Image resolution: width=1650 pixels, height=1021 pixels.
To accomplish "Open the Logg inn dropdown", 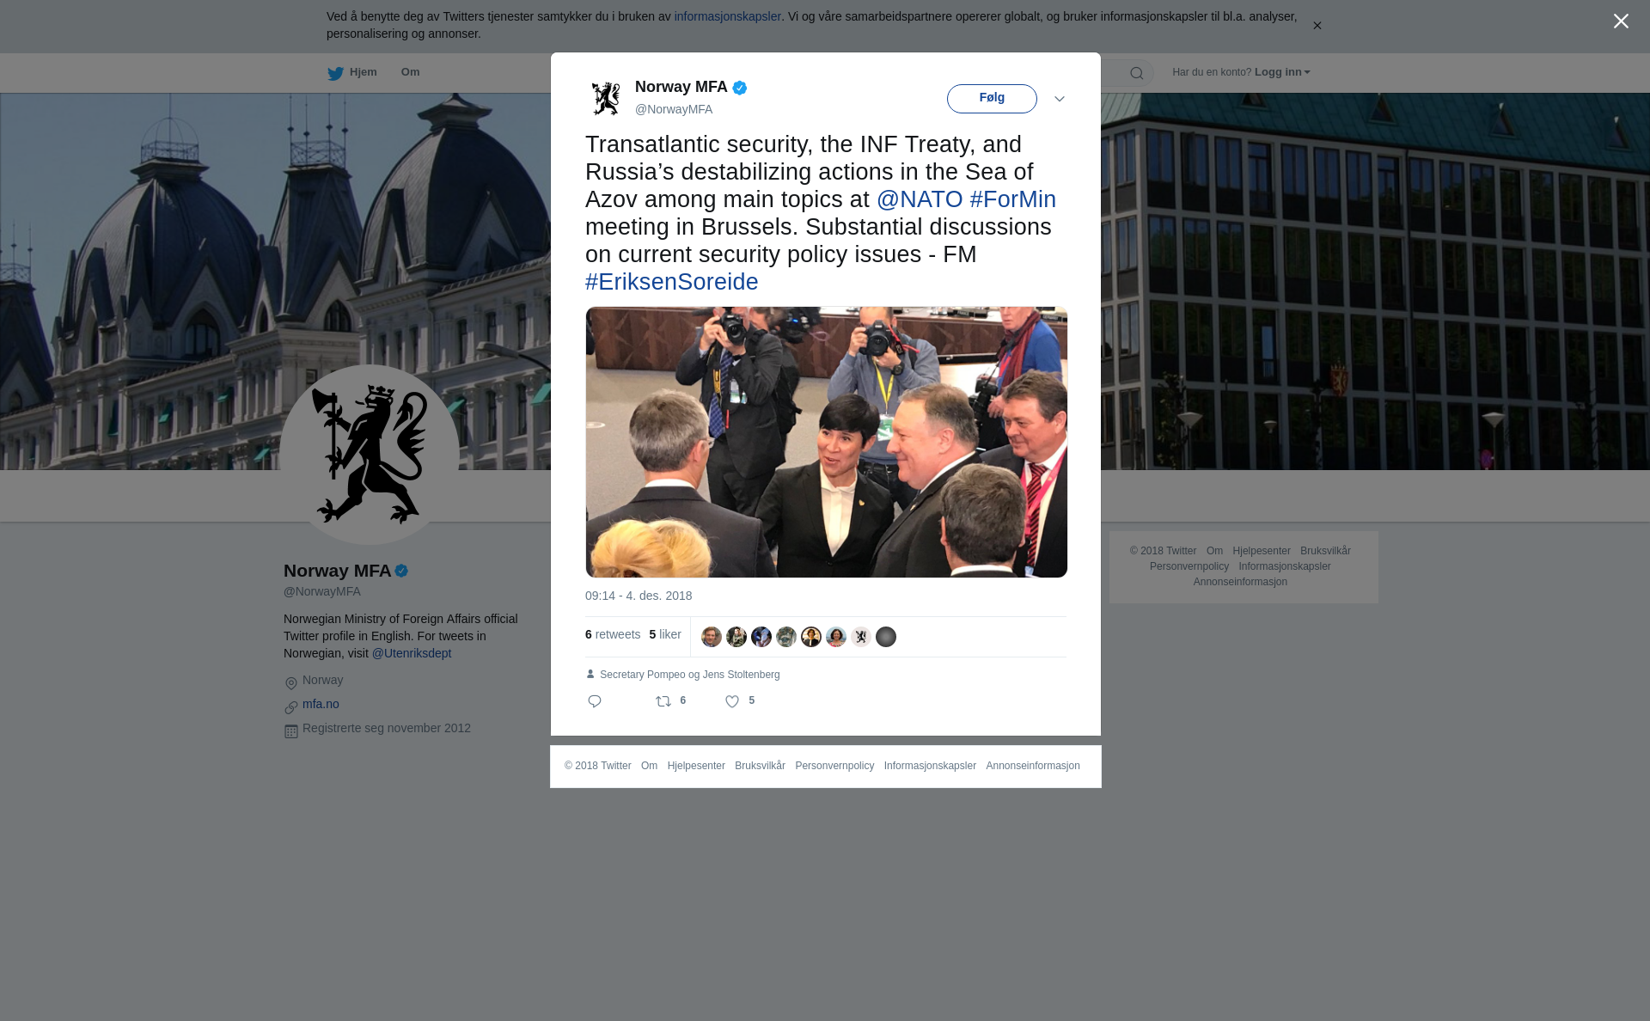I will pyautogui.click(x=1282, y=72).
